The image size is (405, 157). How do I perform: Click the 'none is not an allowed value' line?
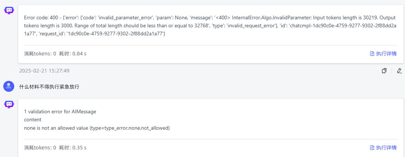coord(97,128)
